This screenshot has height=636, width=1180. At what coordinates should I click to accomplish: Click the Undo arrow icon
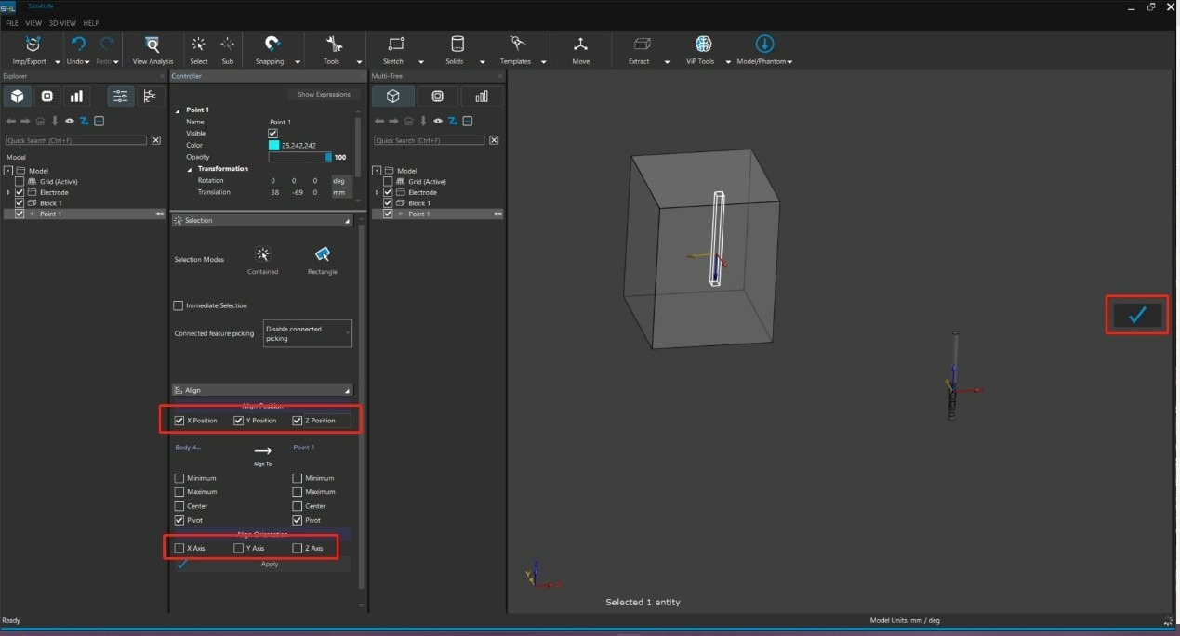click(78, 45)
